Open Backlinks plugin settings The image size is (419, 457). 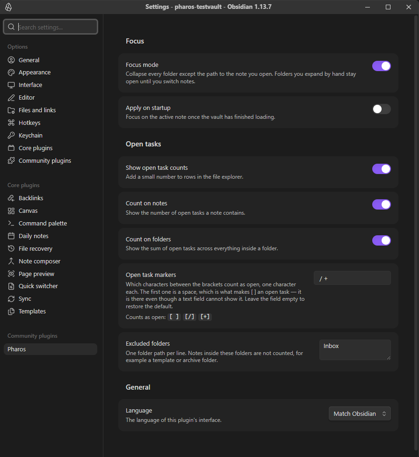[x=51, y=198]
